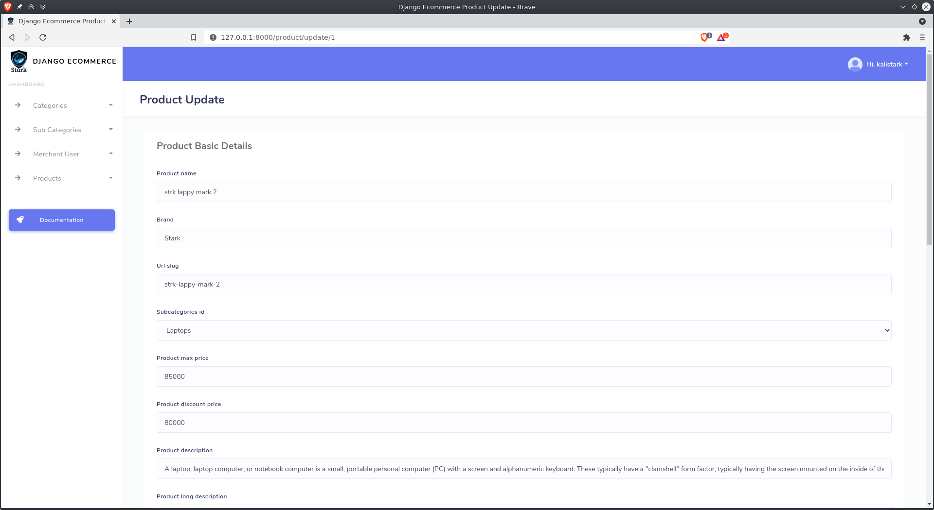Click the pin toggle in the title bar

pos(19,7)
